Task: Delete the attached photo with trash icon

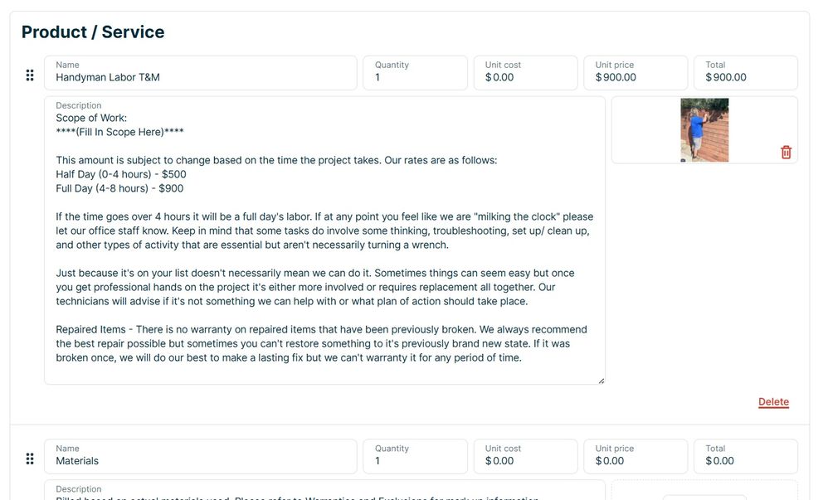Action: (786, 153)
